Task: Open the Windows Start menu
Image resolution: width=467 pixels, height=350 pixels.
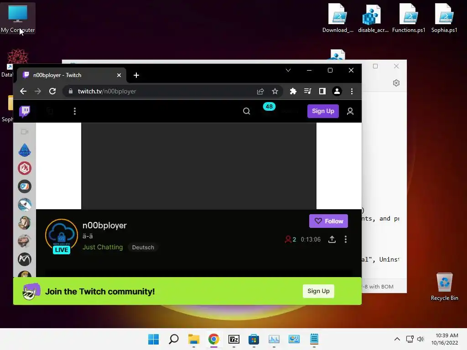Action: (153, 339)
